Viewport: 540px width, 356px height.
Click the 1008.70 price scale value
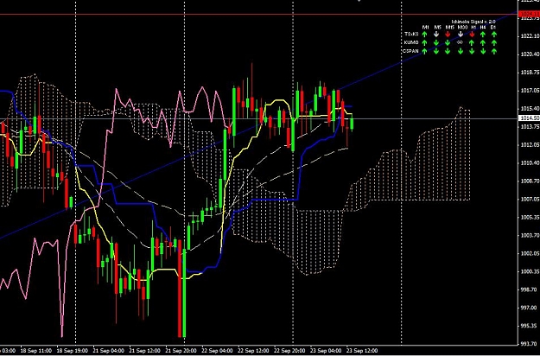530,181
